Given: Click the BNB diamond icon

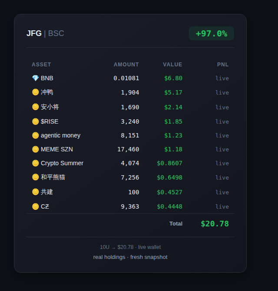Looking at the screenshot, I should 35,78.
